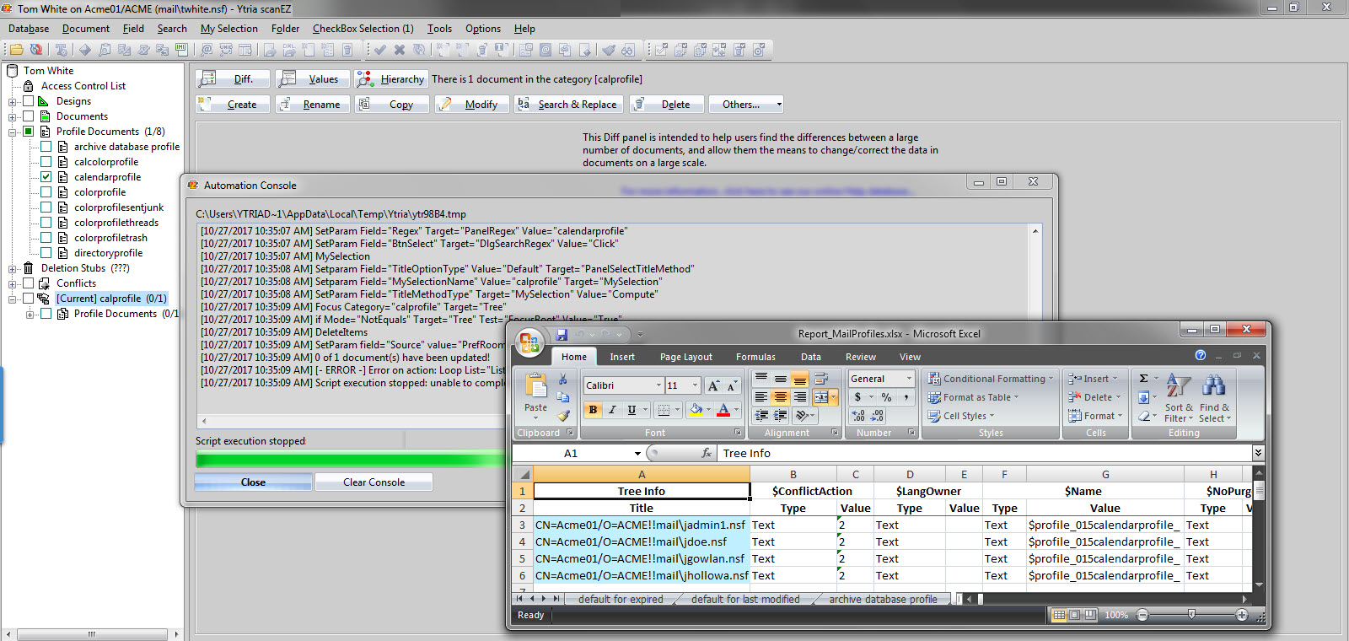The width and height of the screenshot is (1349, 641).
Task: Switch to the Page Layout ribbon tab
Action: (685, 357)
